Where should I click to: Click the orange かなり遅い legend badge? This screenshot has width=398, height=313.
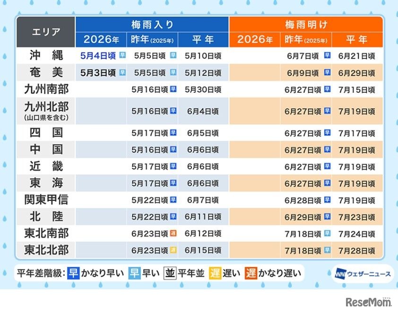click(x=251, y=273)
